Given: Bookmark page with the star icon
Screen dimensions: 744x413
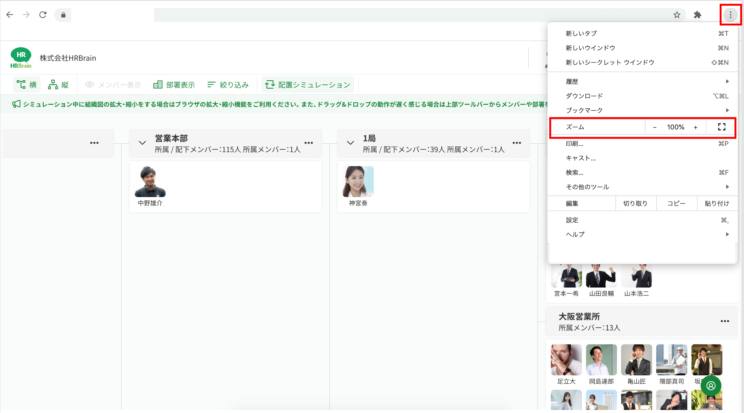Looking at the screenshot, I should tap(677, 15).
